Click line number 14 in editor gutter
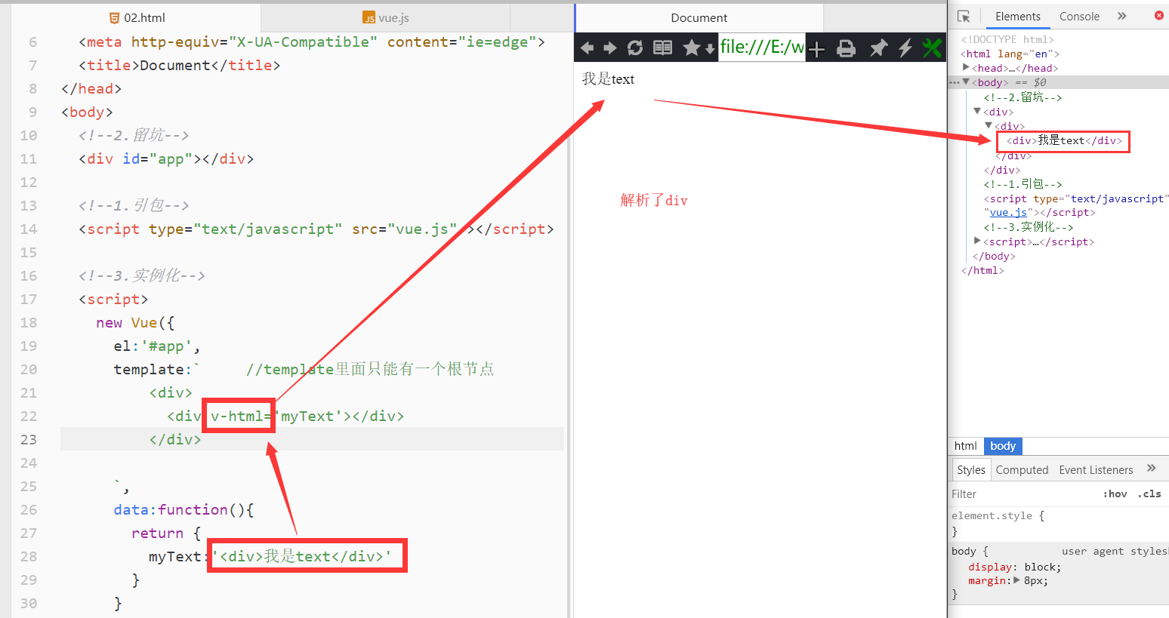This screenshot has width=1169, height=618. click(x=29, y=229)
